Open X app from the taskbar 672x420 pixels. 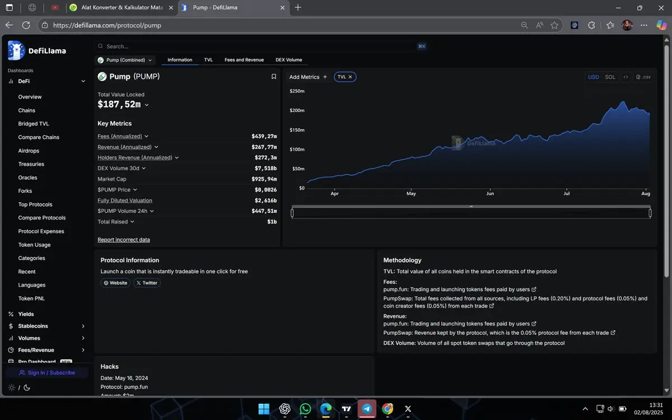408,409
